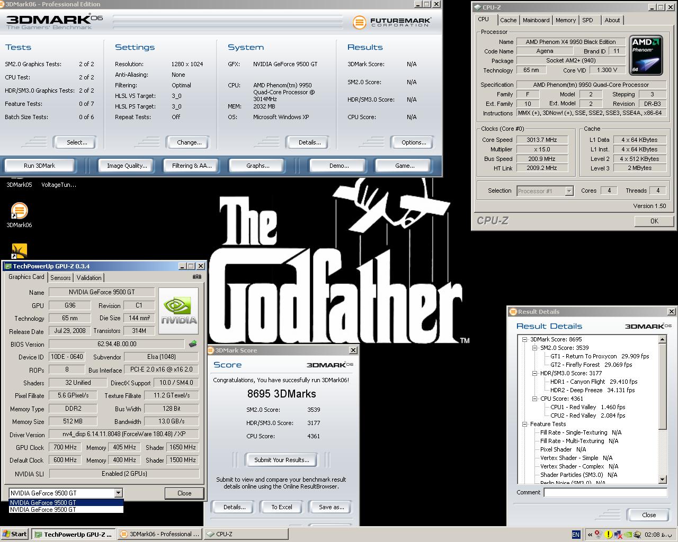678x542 pixels.
Task: Collapse the SM2.0 Score 3539 node
Action: [x=534, y=348]
